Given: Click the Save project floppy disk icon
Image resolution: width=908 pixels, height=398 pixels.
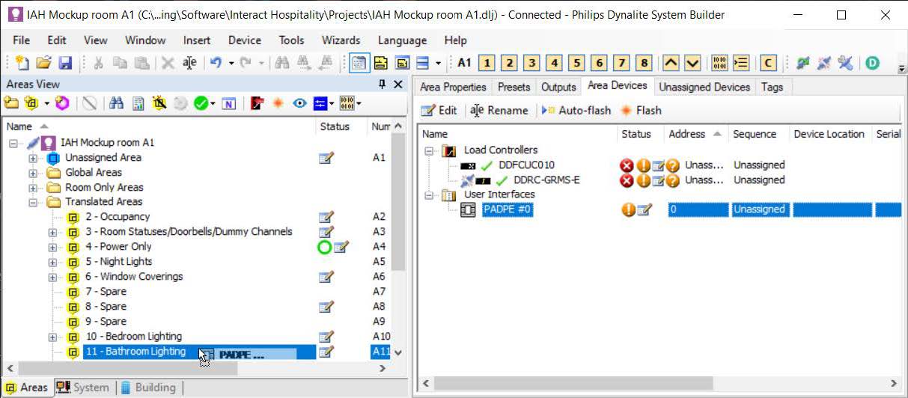Looking at the screenshot, I should pyautogui.click(x=65, y=64).
